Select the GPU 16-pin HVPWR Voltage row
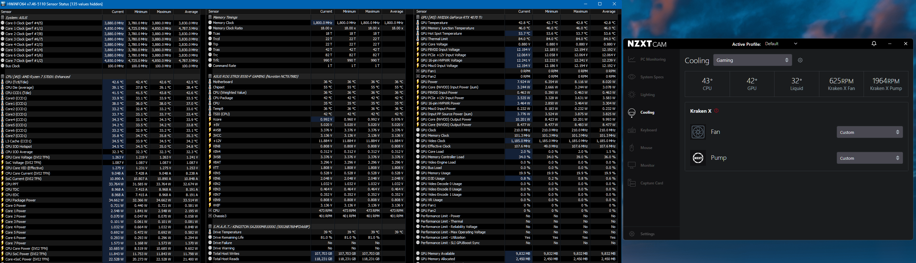The height and width of the screenshot is (263, 916). pos(516,60)
